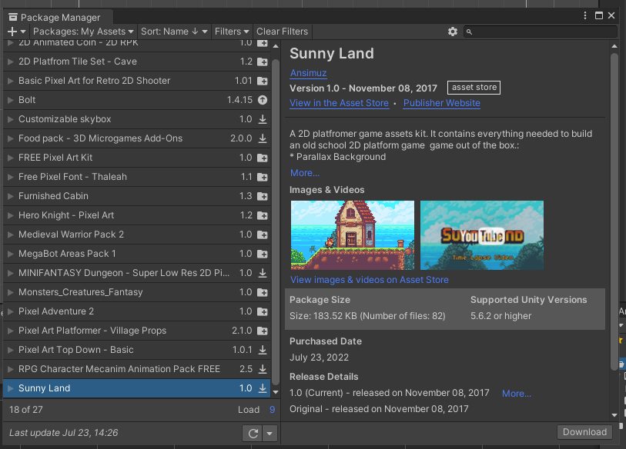Click download icon for Sunny Land row
This screenshot has height=449, width=626.
click(263, 388)
